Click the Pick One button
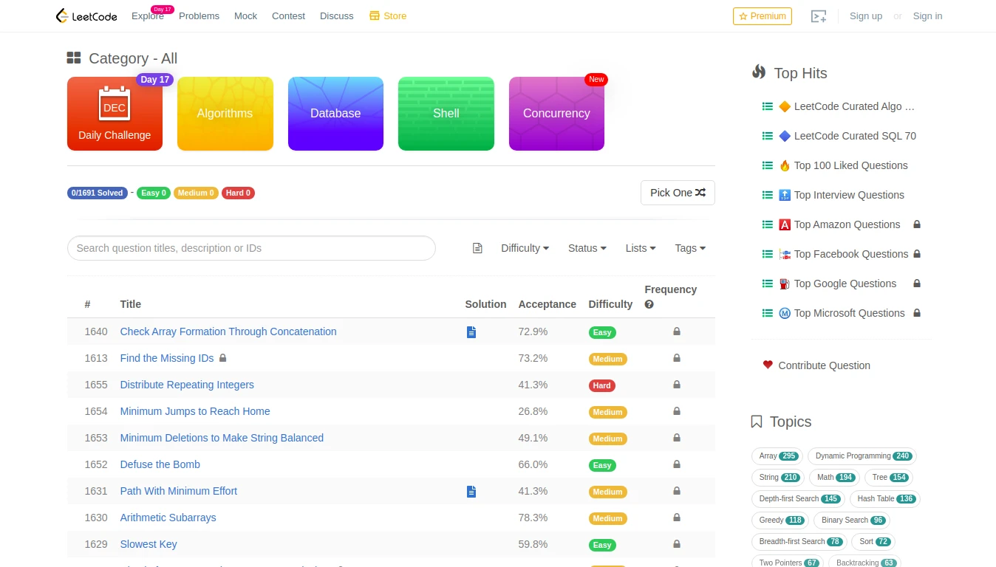 click(x=678, y=193)
